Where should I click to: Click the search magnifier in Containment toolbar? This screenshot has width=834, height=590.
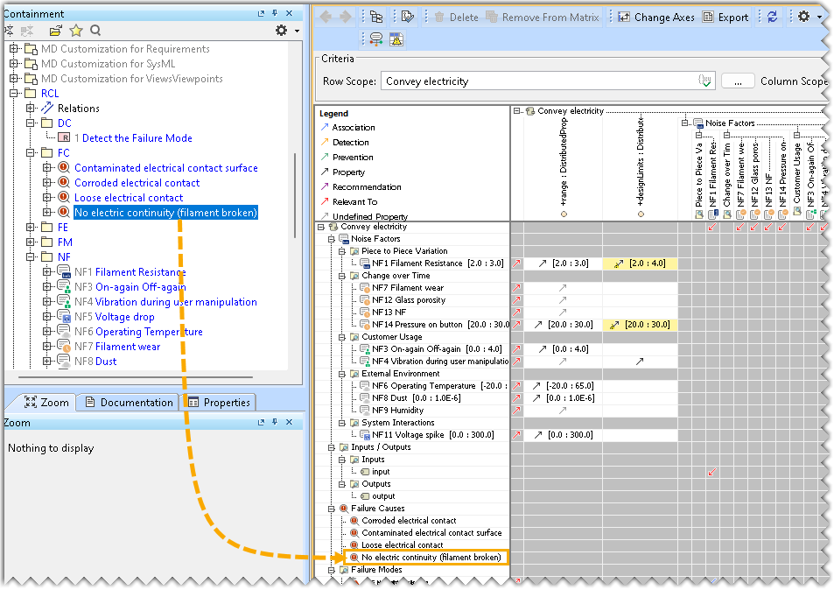(x=94, y=31)
